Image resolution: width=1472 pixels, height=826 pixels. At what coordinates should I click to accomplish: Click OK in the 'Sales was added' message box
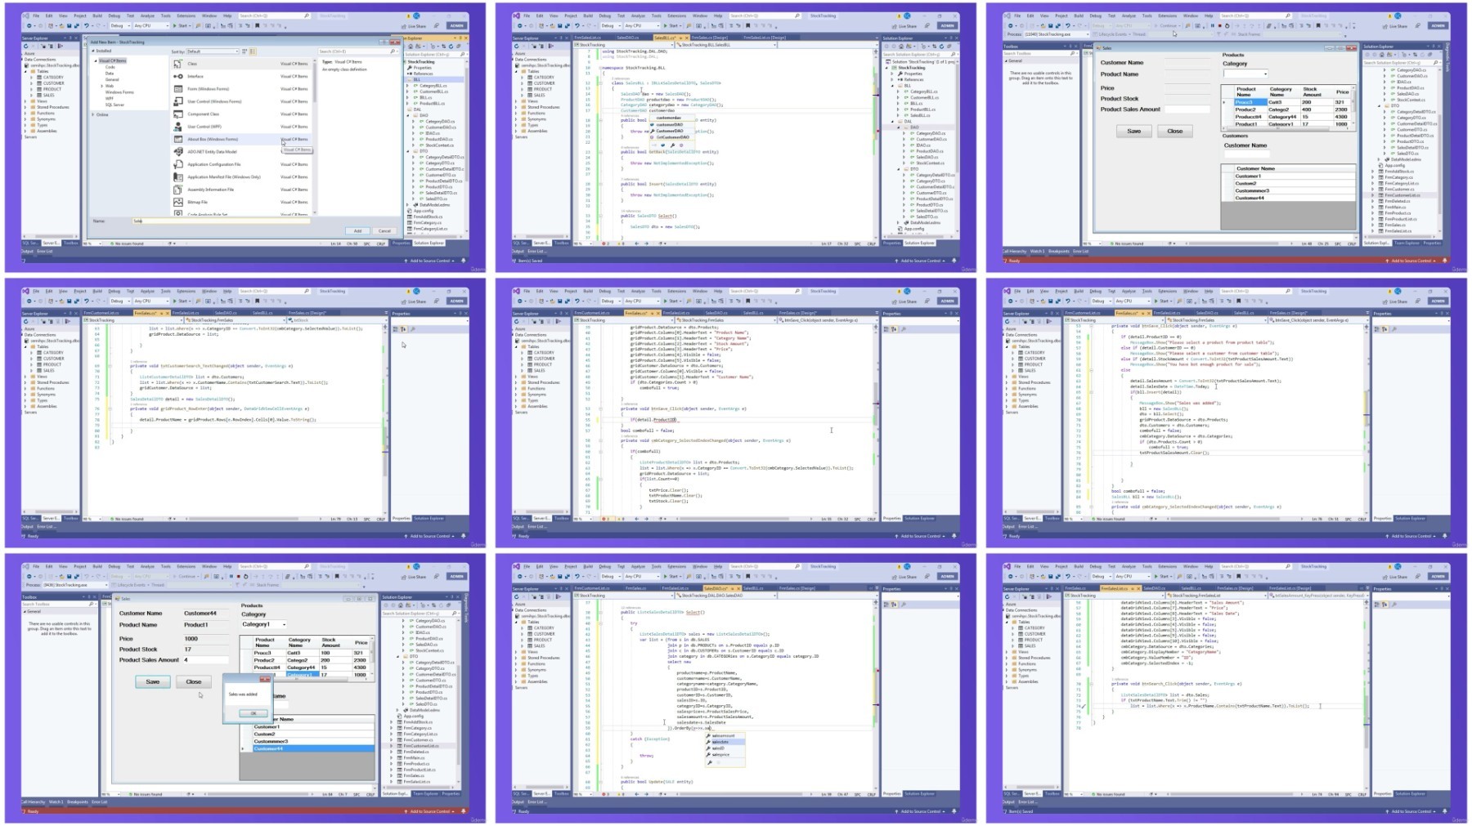tap(253, 713)
